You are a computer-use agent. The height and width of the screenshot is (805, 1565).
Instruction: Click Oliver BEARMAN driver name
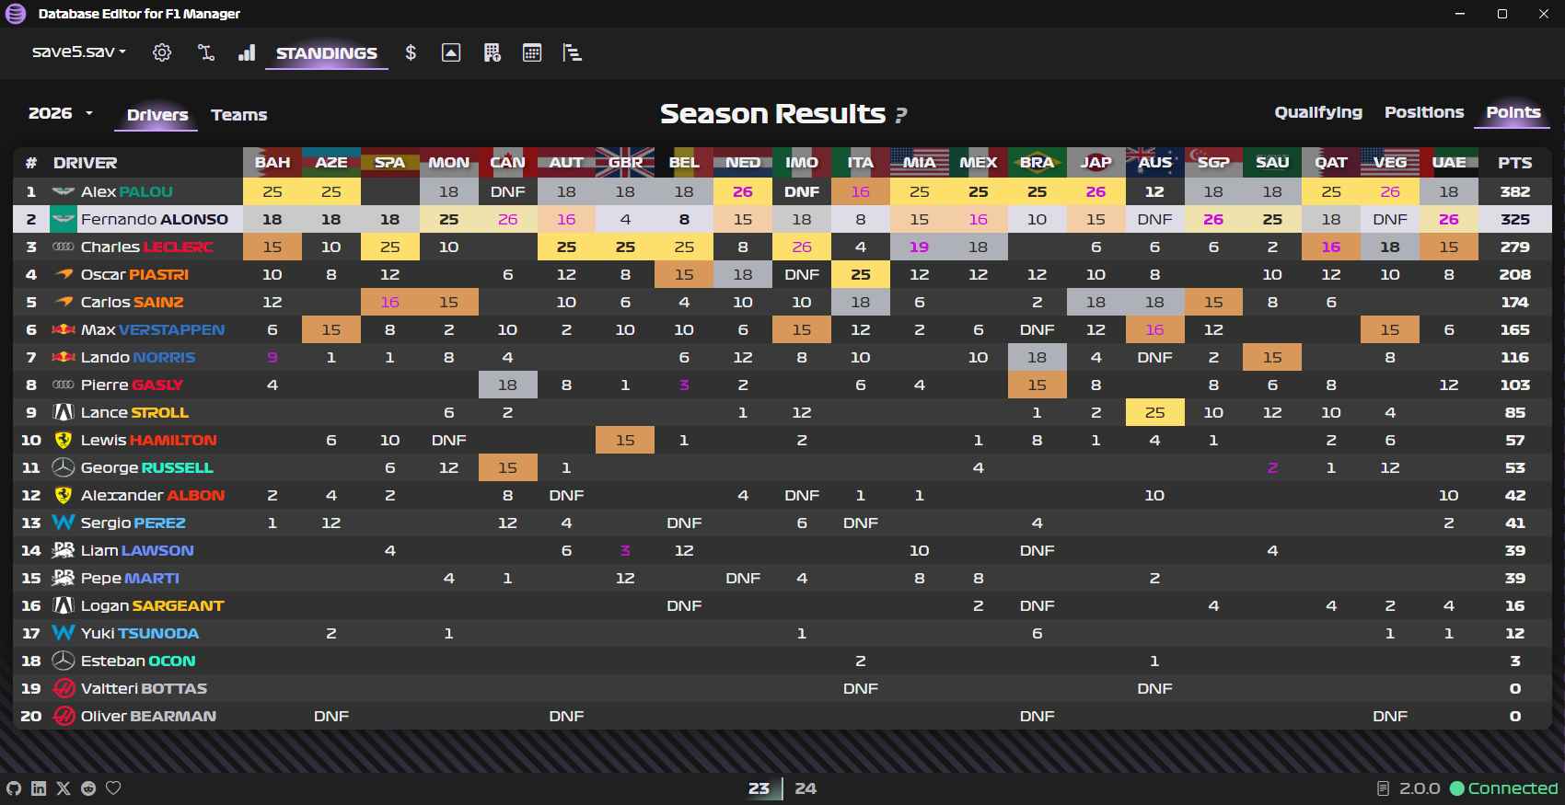[x=148, y=716]
